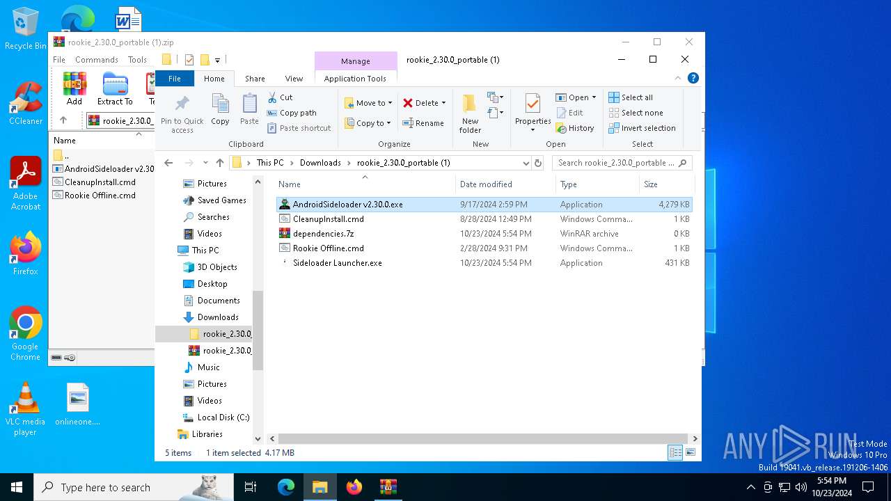891x501 pixels.
Task: Open the File ribbon tab
Action: pyautogui.click(x=174, y=79)
